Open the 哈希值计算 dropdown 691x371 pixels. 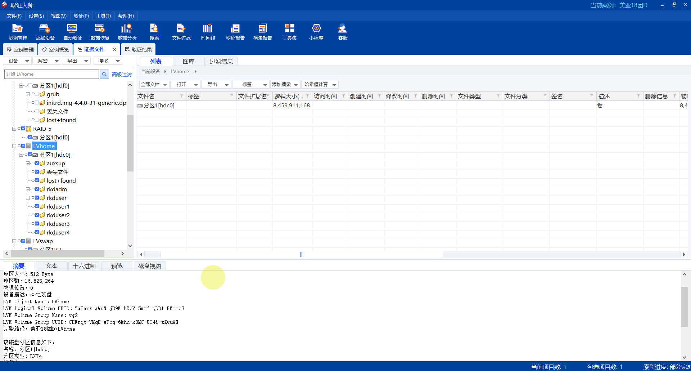(x=320, y=84)
